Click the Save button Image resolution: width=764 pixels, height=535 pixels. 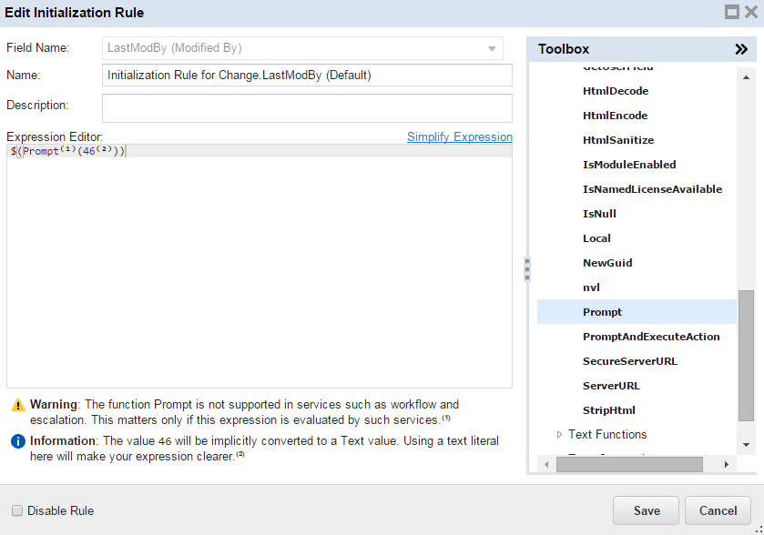[646, 510]
